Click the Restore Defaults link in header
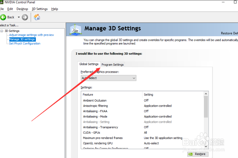 click(229, 33)
